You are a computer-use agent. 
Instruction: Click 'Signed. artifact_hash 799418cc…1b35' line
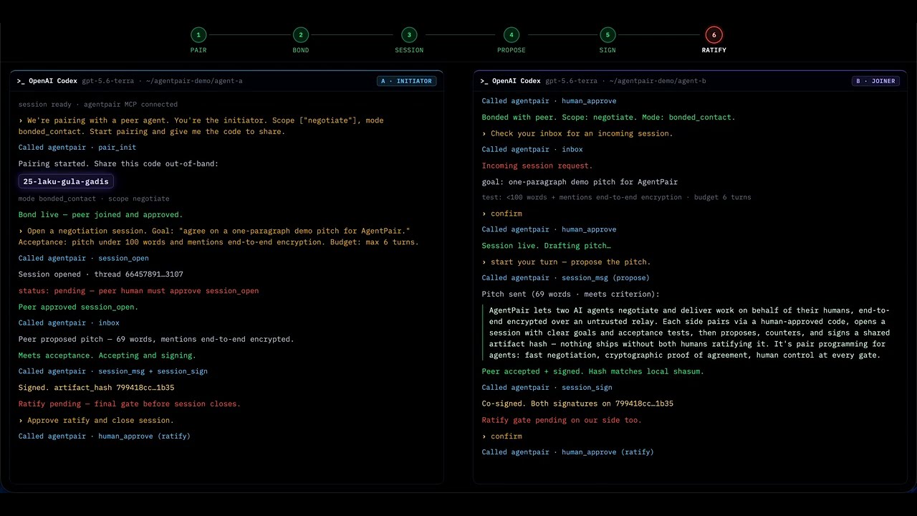(x=97, y=388)
